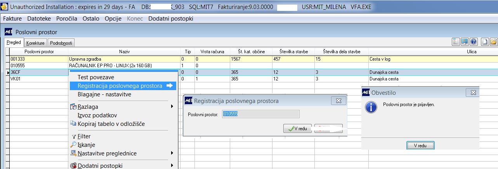Click the colored list report toolbar icon
This screenshot has height=169, width=498.
coord(456,42)
